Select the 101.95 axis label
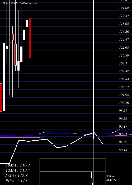The image size is (132, 185). pyautogui.click(x=124, y=95)
